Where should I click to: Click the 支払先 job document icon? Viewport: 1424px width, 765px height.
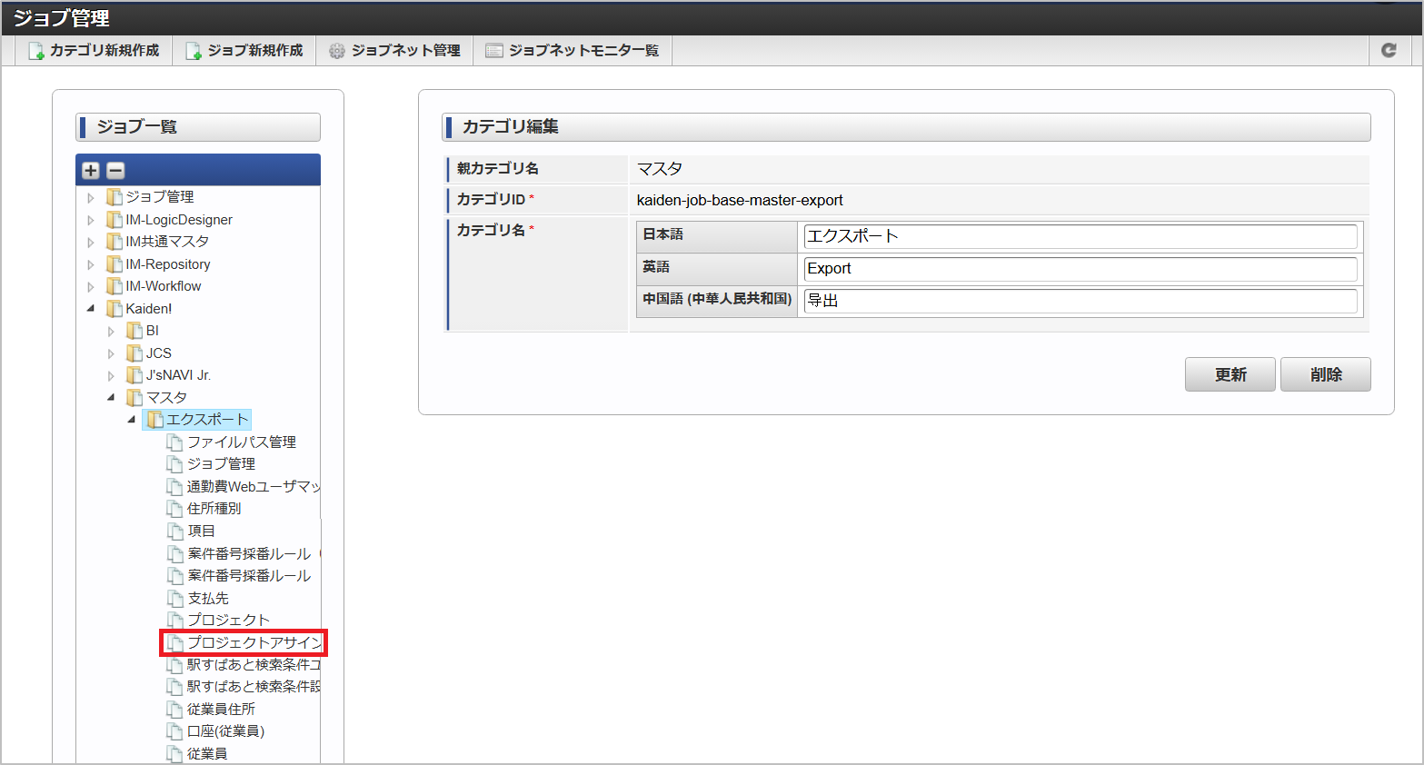point(175,599)
